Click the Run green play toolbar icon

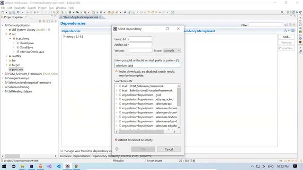[70, 12]
